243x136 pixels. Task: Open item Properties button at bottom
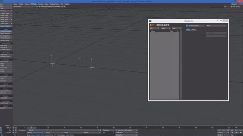coord(108,130)
